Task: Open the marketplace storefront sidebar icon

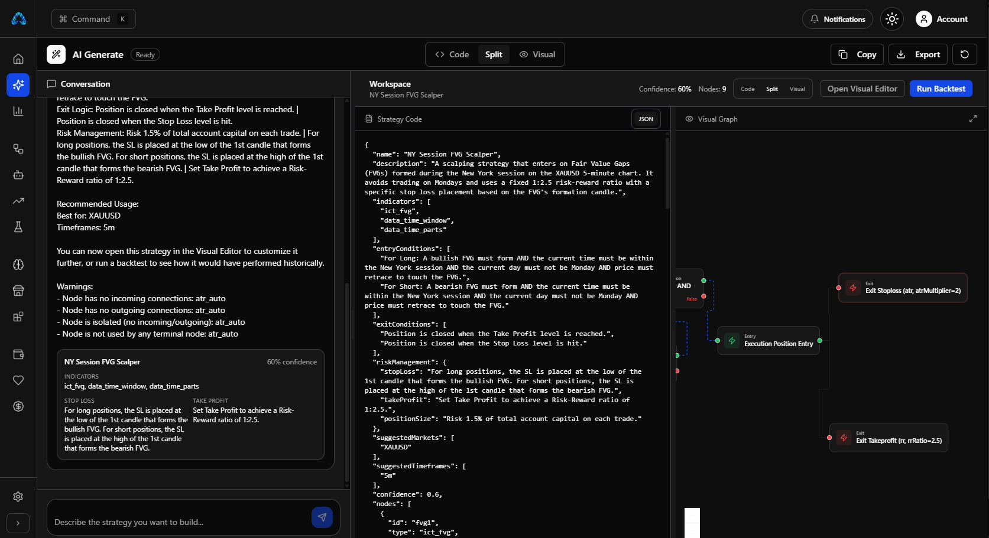Action: 18,291
